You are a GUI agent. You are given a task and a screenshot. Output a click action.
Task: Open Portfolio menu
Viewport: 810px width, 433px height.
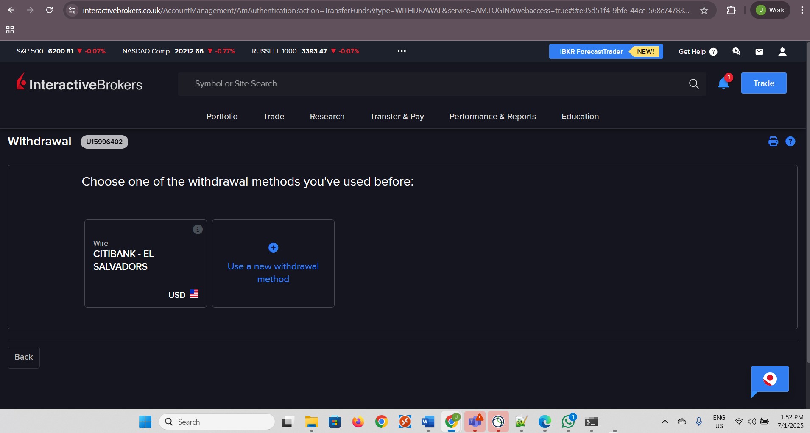[222, 117]
